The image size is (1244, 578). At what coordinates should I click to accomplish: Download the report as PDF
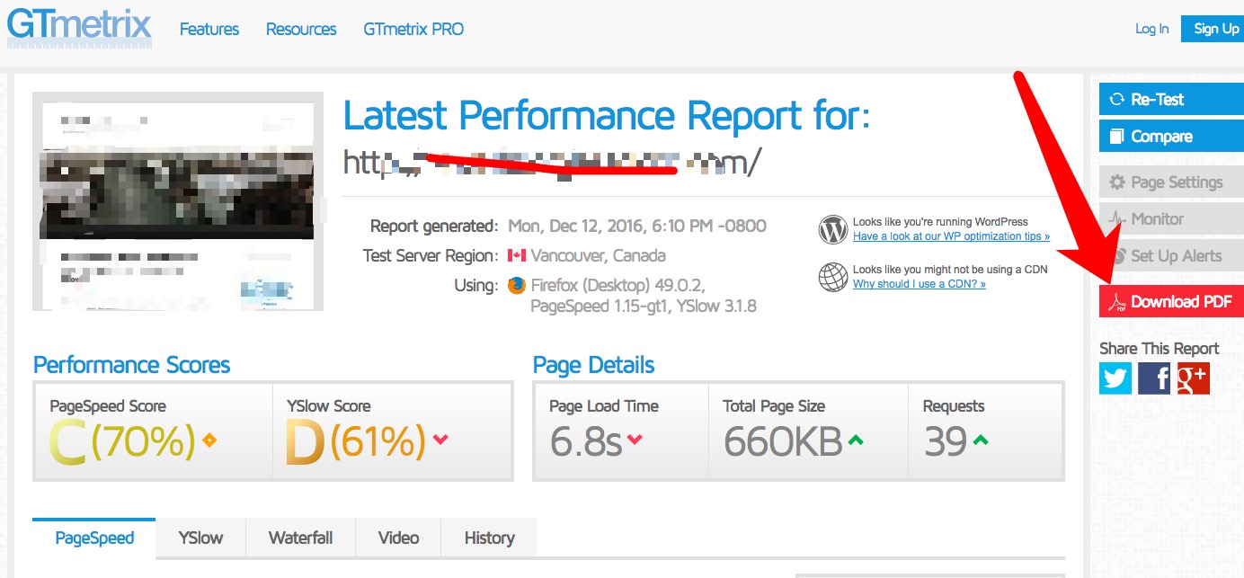pyautogui.click(x=1171, y=301)
